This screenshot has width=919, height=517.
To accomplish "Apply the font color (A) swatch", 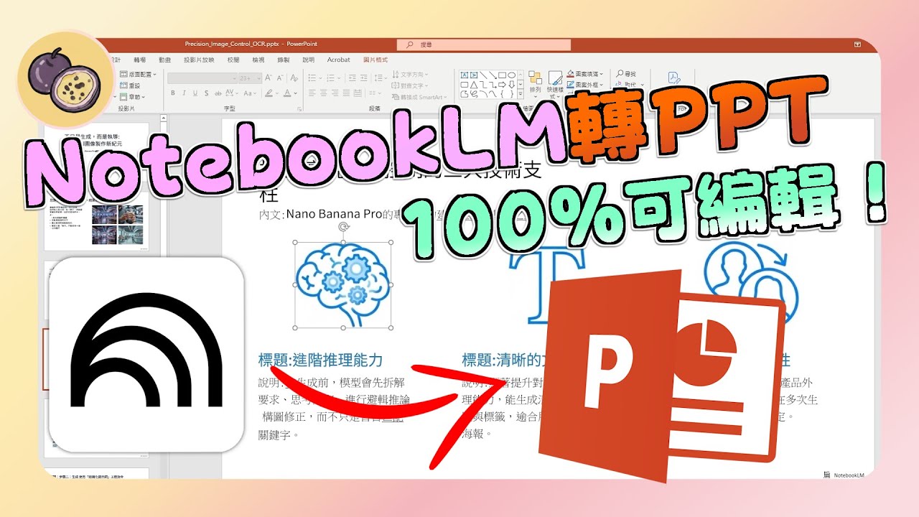I will 287,93.
